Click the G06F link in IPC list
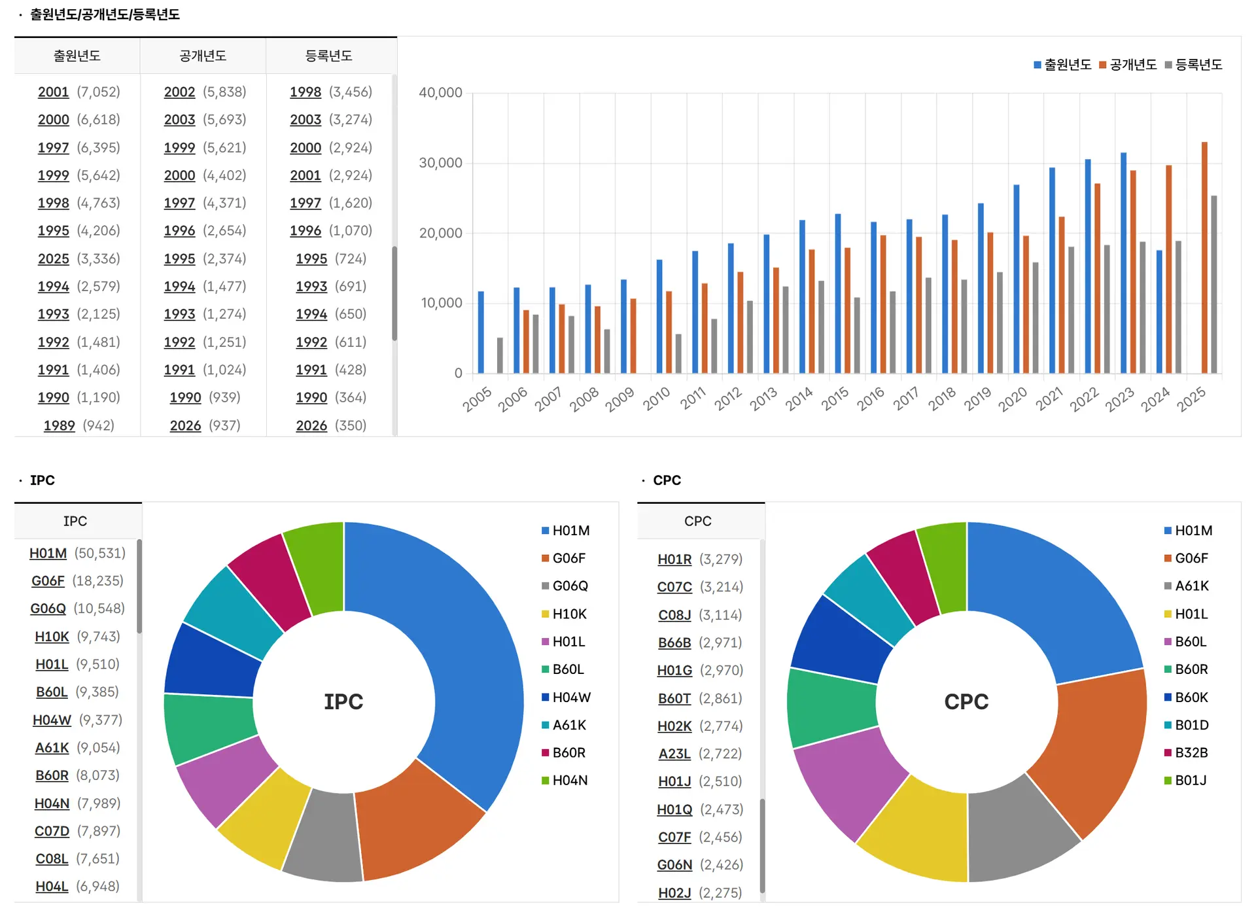The height and width of the screenshot is (918, 1256). pyautogui.click(x=48, y=581)
